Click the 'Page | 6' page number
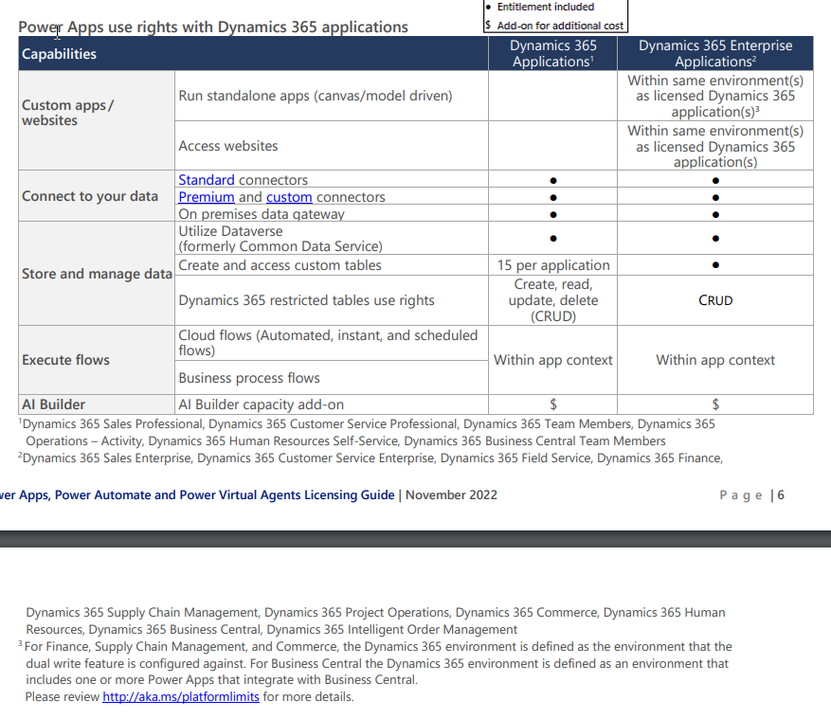 coord(751,495)
